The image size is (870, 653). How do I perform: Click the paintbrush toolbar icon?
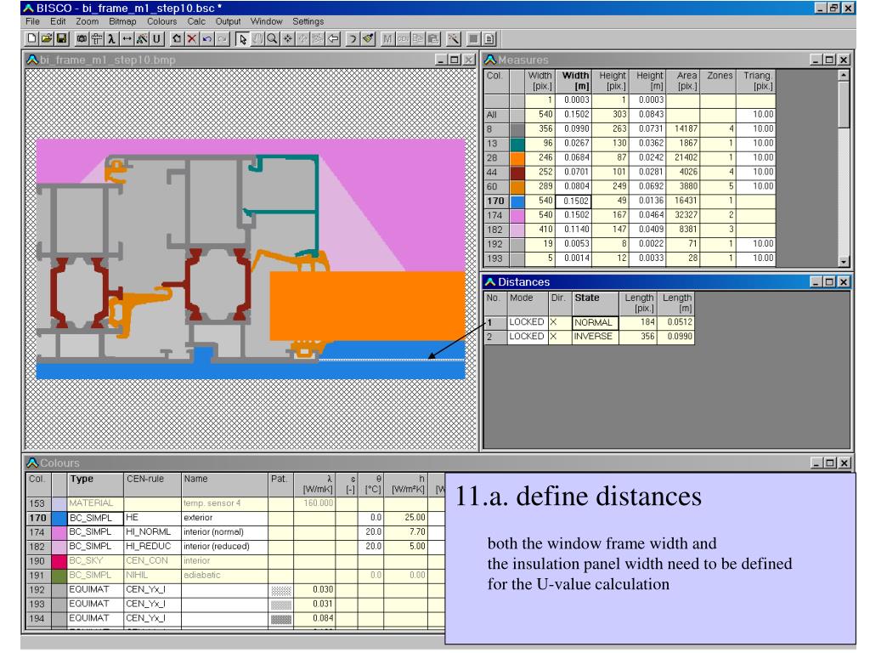[368, 39]
